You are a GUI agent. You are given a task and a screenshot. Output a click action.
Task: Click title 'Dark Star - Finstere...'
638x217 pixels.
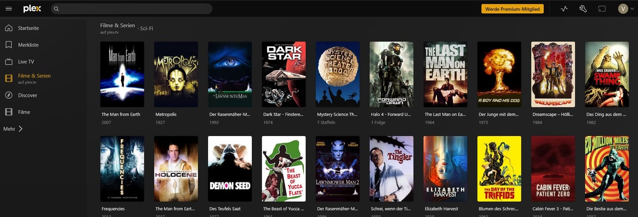(x=283, y=114)
